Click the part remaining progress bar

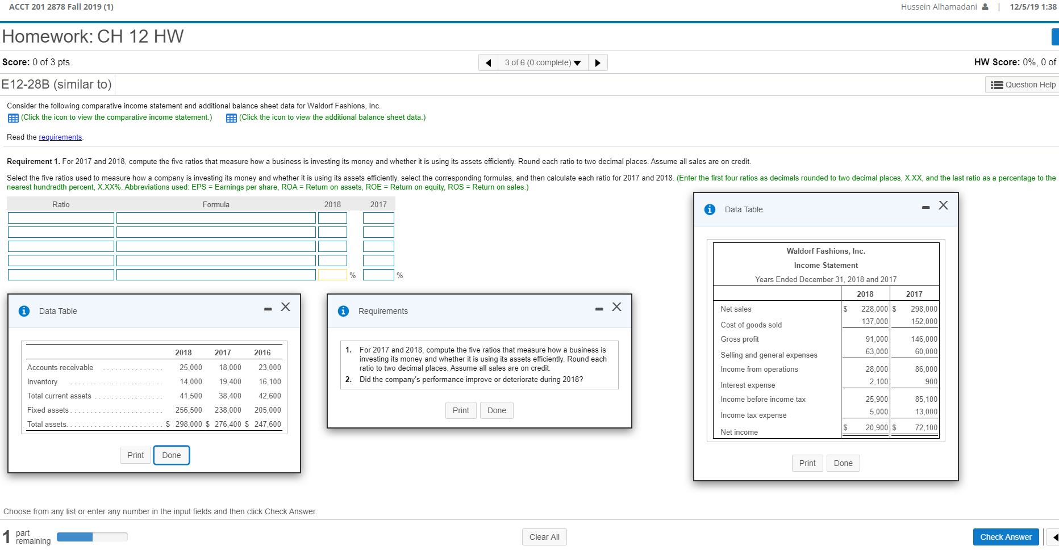[x=92, y=536]
